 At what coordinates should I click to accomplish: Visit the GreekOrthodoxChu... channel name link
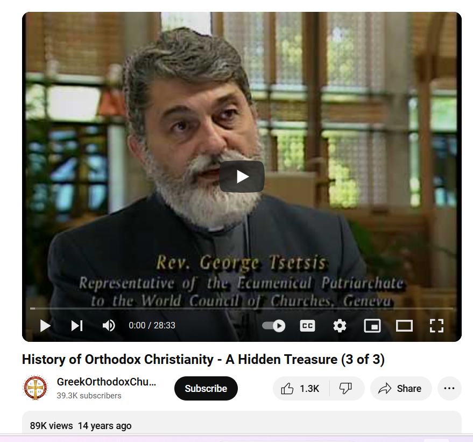(107, 382)
